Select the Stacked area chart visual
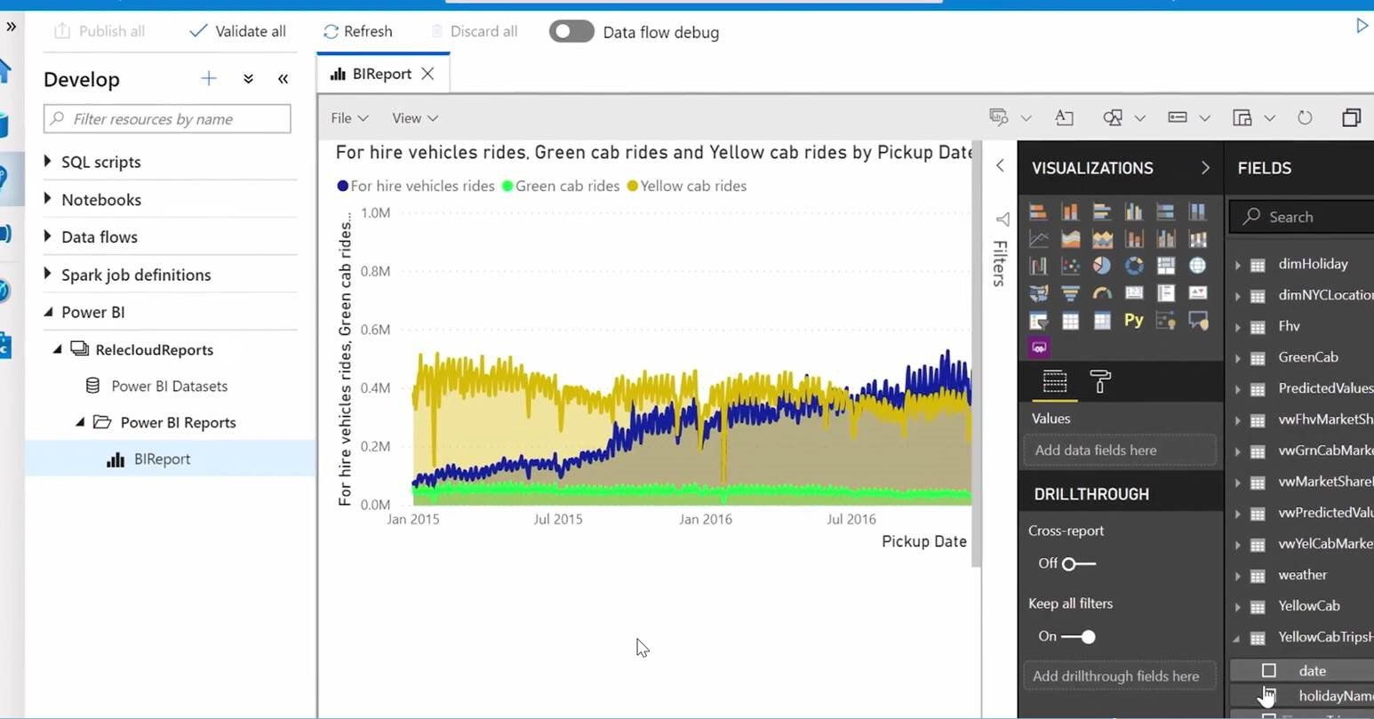Image resolution: width=1374 pixels, height=719 pixels. point(1102,238)
